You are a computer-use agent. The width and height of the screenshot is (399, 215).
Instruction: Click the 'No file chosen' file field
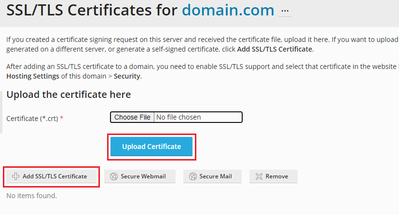(198, 117)
